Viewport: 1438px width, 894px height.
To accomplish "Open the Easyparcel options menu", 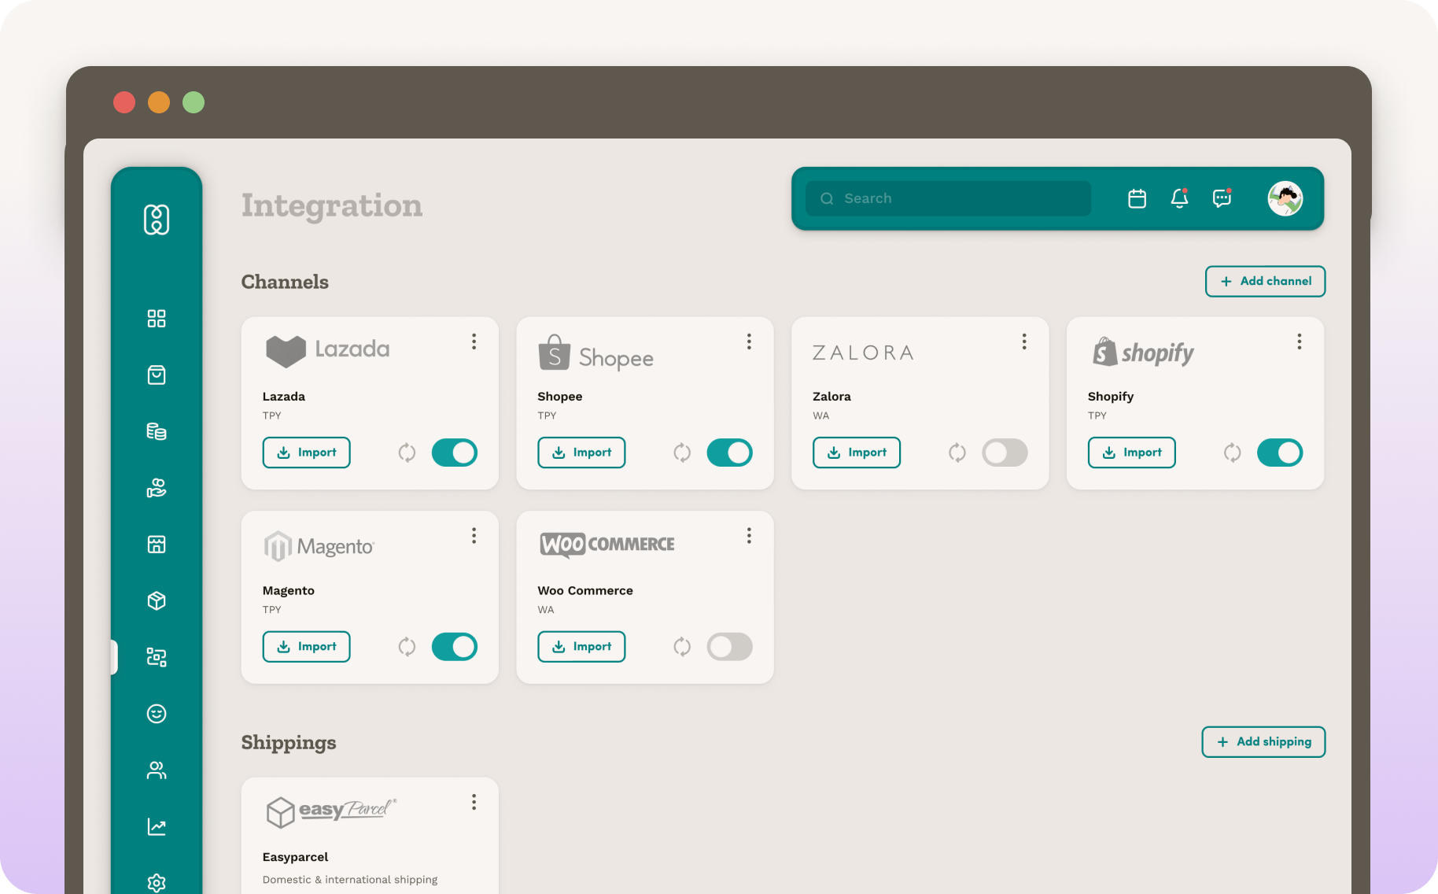I will (x=474, y=802).
